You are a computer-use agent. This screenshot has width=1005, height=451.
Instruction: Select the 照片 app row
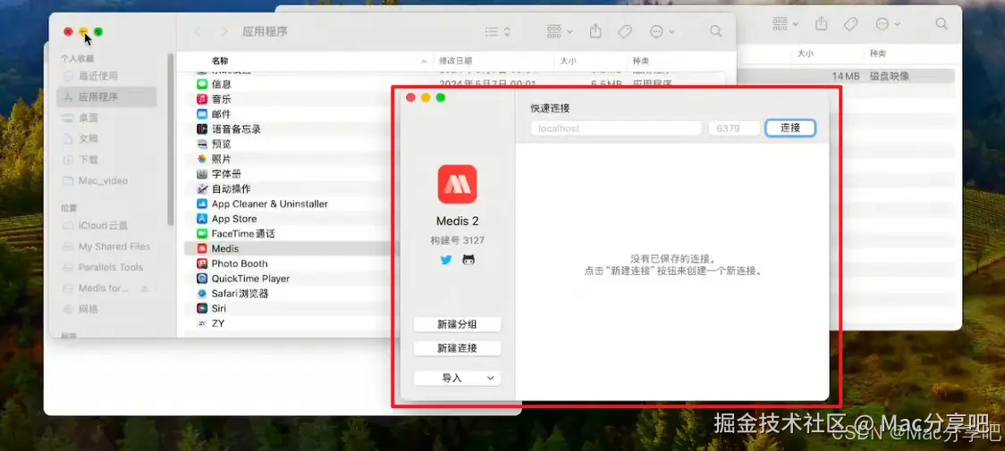[287, 159]
